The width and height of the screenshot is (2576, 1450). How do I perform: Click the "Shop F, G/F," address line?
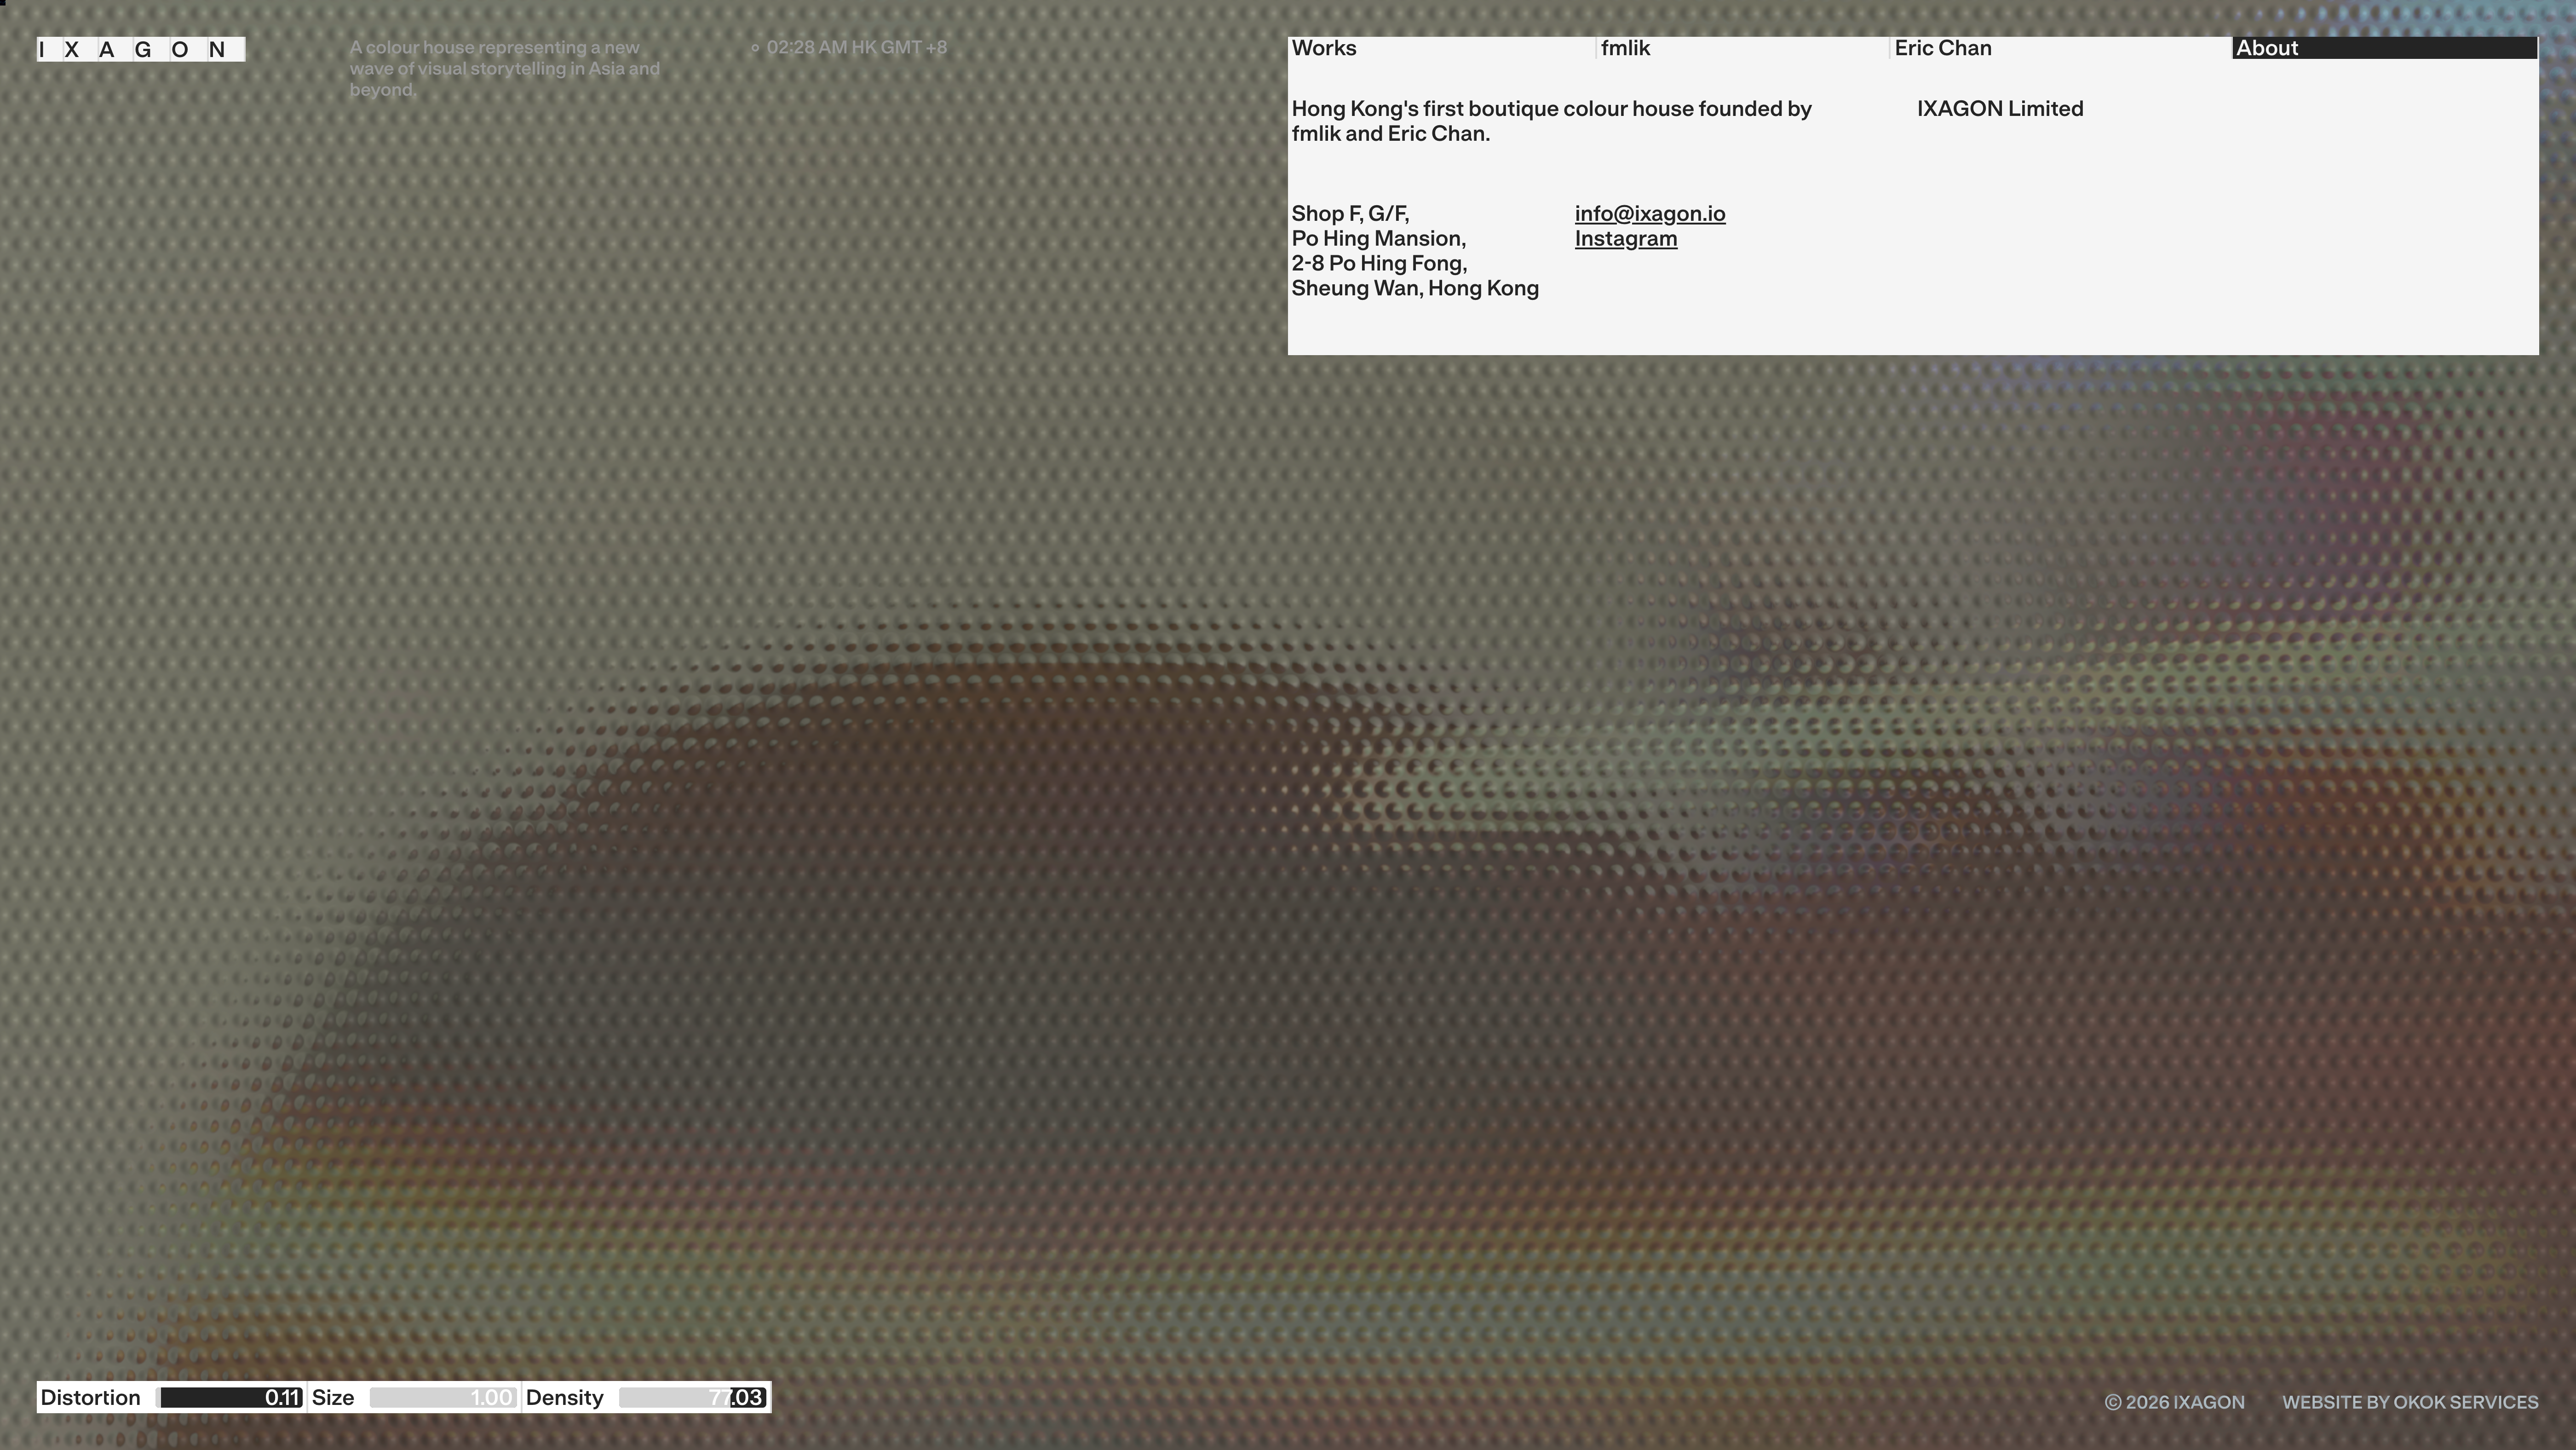click(x=1350, y=214)
